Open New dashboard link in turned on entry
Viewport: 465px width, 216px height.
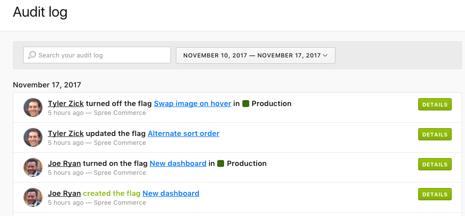coord(178,163)
